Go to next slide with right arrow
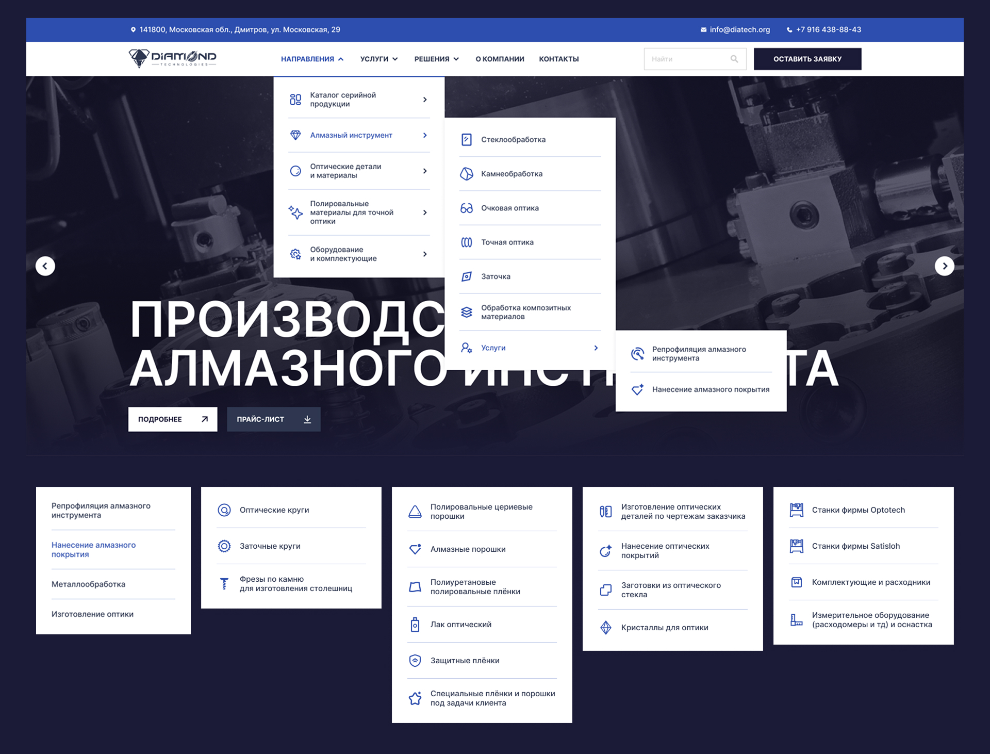The width and height of the screenshot is (990, 754). (944, 266)
